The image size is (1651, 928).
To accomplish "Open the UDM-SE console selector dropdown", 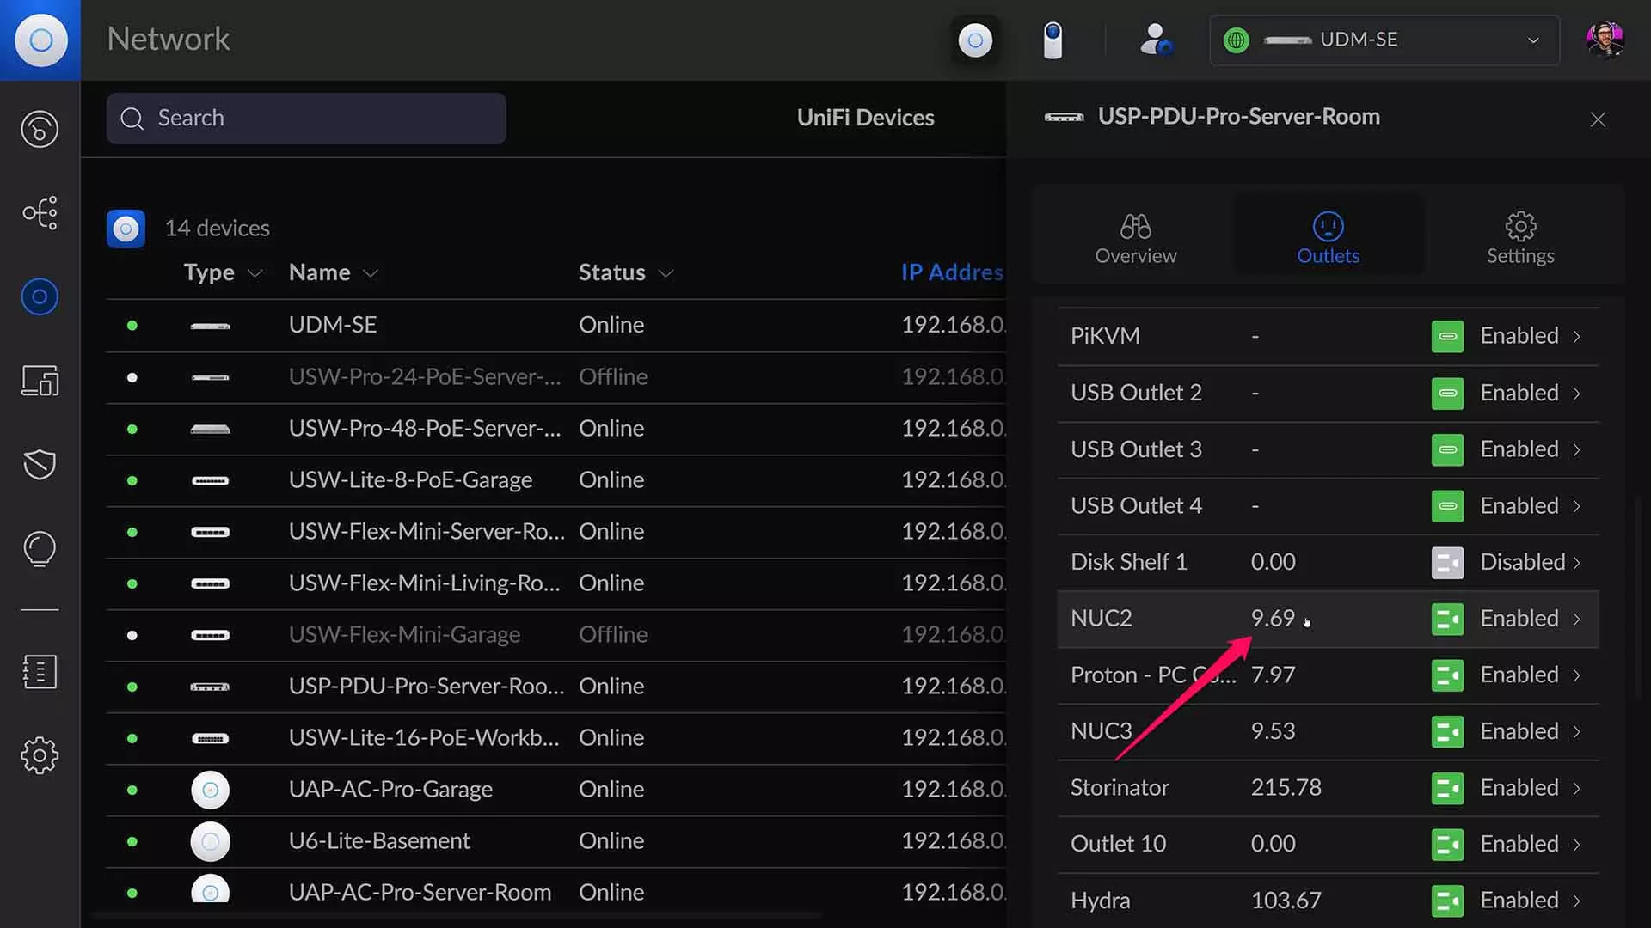I will click(x=1384, y=40).
